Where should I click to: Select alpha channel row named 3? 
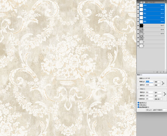point(152,38)
